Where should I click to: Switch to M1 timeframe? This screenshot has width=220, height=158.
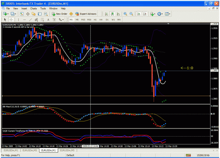71,20
